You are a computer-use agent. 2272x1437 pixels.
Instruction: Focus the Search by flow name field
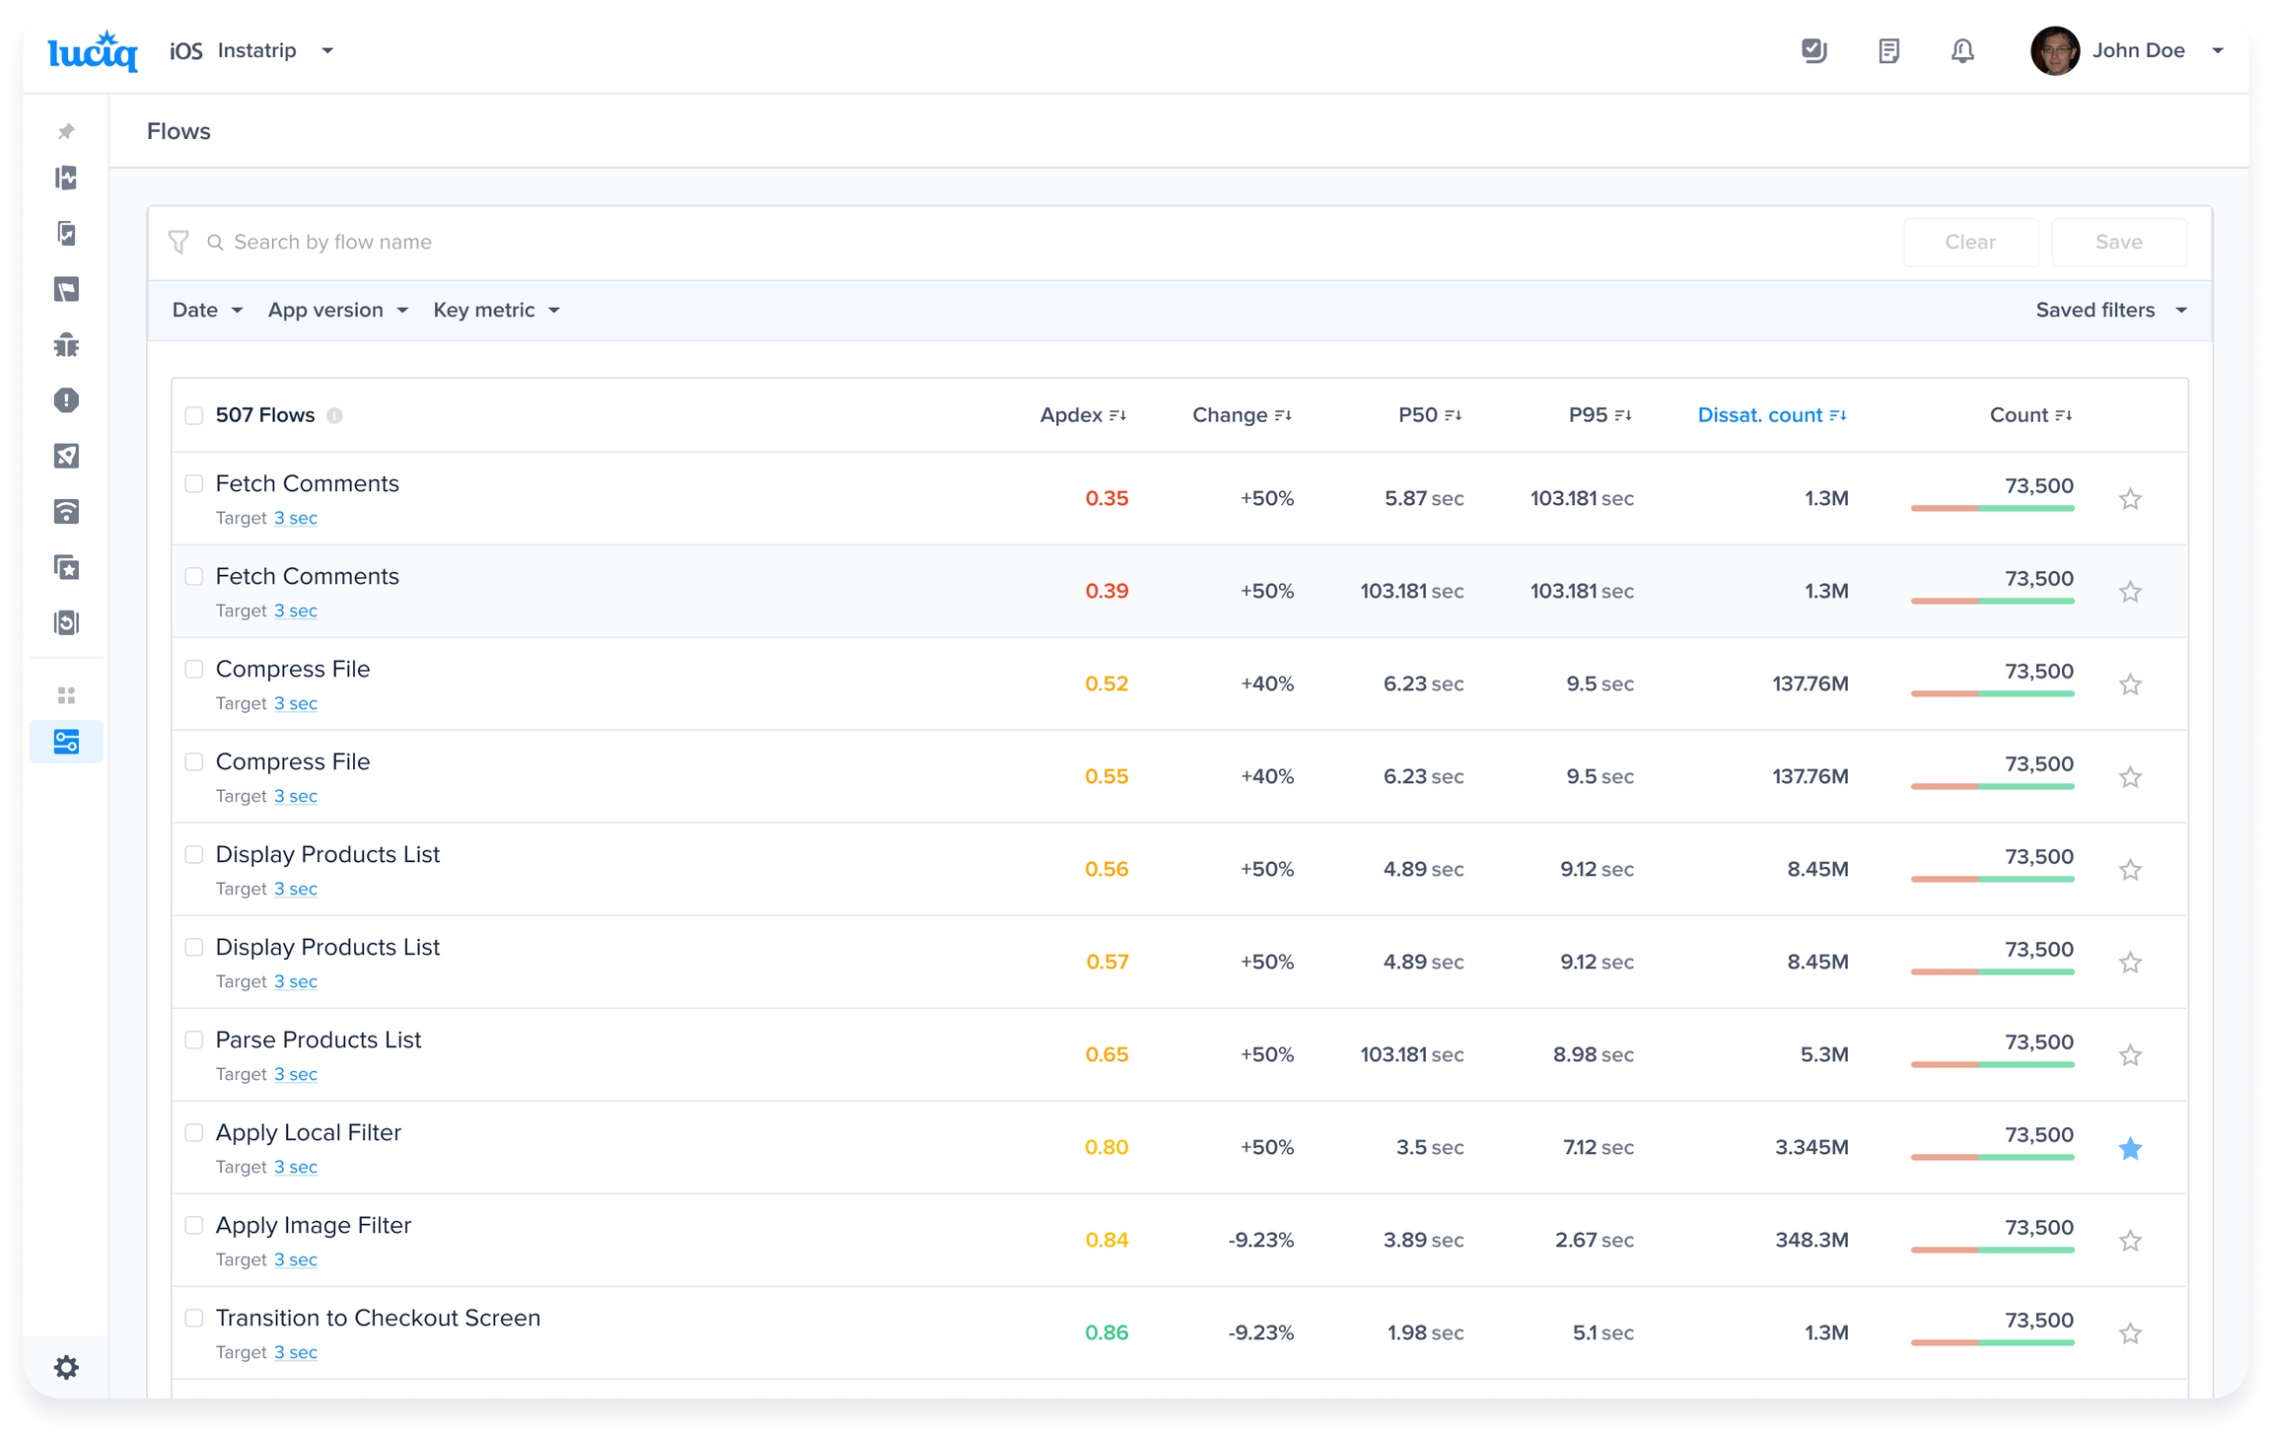coord(332,243)
